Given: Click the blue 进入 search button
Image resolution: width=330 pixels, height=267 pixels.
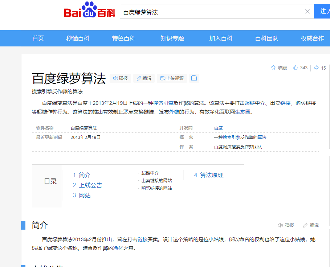Looking at the screenshot, I should tap(322, 11).
